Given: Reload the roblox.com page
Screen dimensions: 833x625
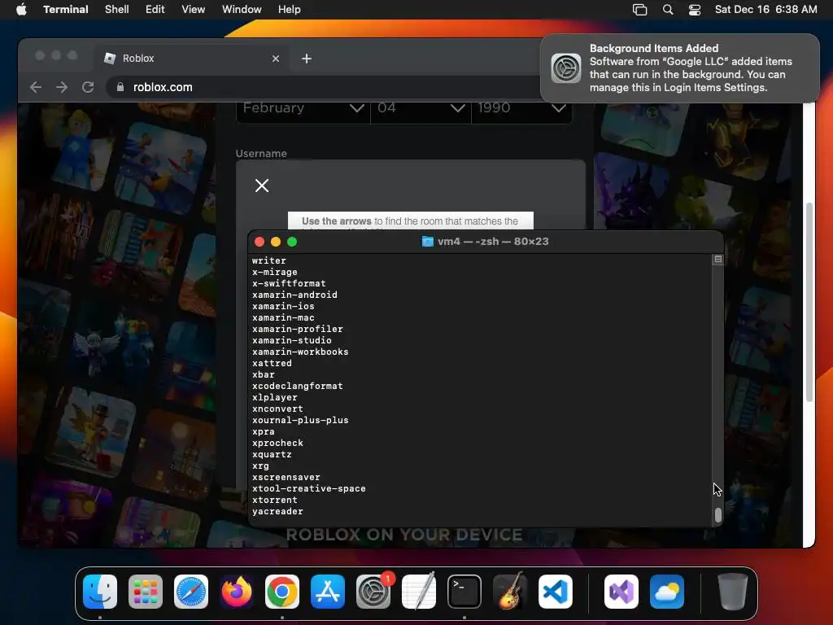Looking at the screenshot, I should [x=88, y=87].
